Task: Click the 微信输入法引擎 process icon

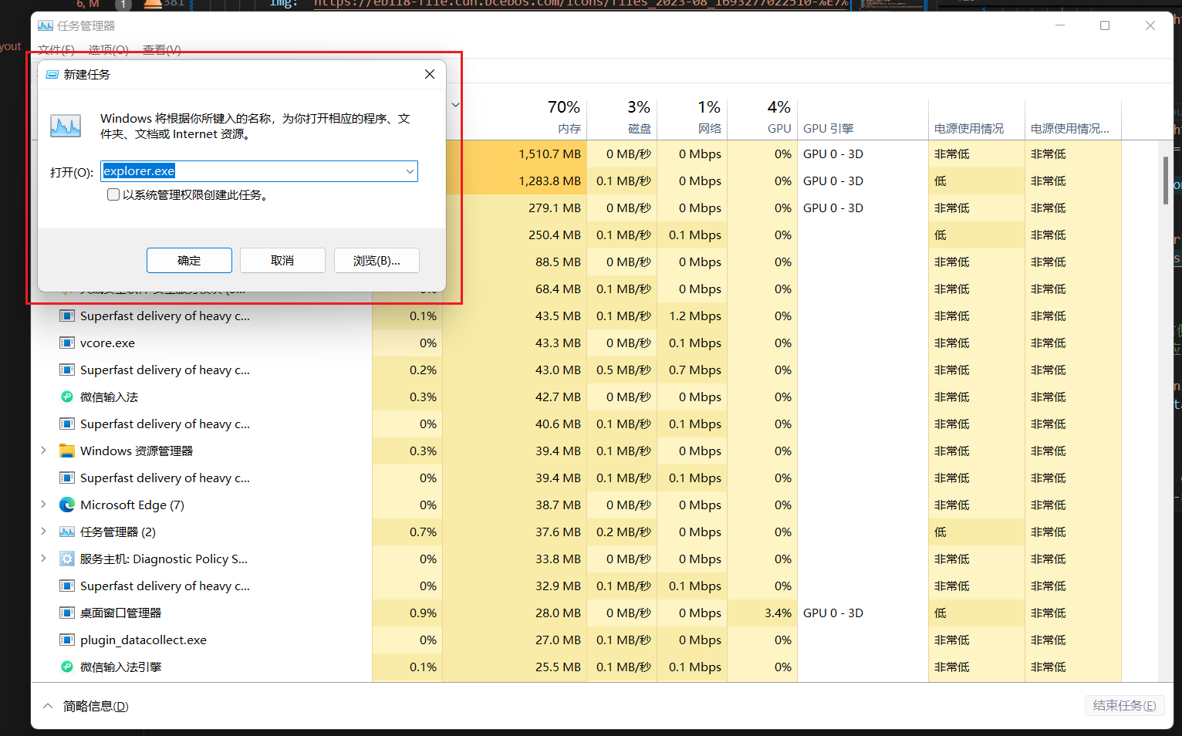Action: [x=67, y=667]
